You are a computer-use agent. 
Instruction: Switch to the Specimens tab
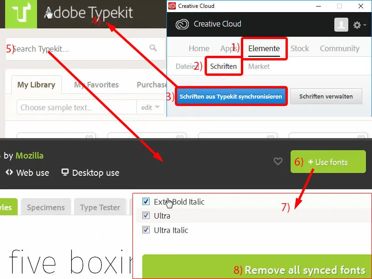[x=46, y=207]
